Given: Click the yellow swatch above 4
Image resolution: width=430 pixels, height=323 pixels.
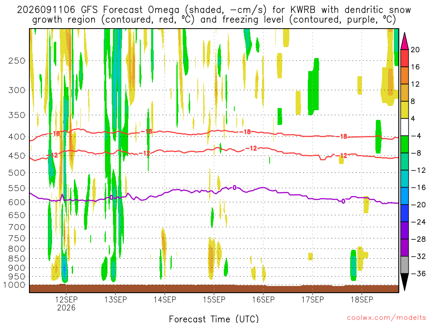Looking at the screenshot, I should tap(404, 110).
